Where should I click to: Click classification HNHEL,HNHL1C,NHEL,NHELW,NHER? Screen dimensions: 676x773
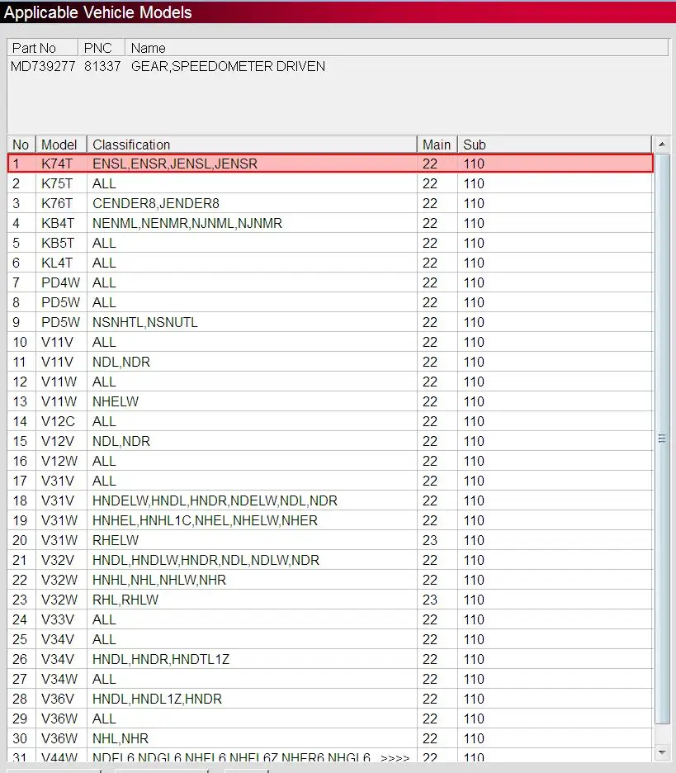pyautogui.click(x=205, y=520)
